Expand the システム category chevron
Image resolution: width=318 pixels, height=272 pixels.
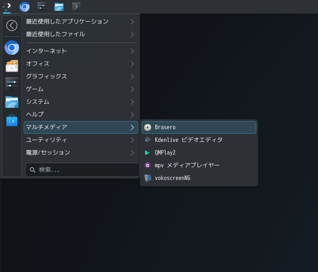point(132,102)
